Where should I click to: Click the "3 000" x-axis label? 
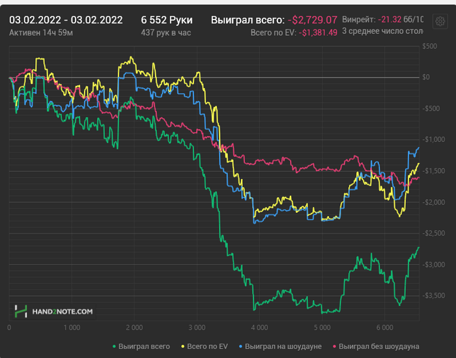point(197,327)
